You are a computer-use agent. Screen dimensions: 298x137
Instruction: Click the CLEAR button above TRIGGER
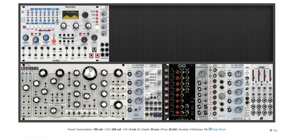click(x=54, y=34)
